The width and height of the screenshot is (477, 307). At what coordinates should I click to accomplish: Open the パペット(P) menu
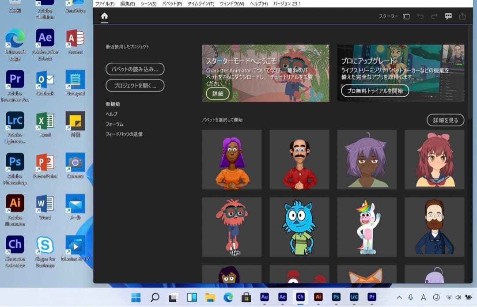click(172, 4)
